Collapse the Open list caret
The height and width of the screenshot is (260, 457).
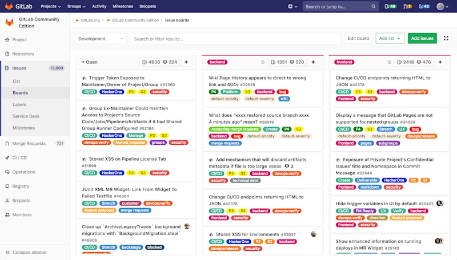(x=83, y=62)
